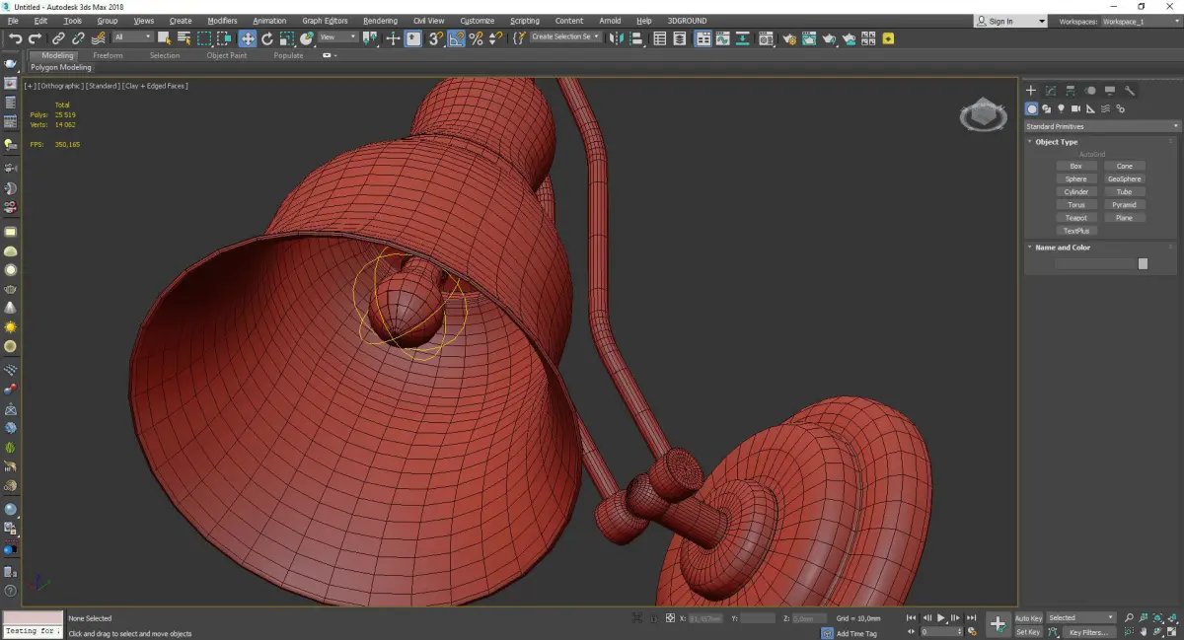Open the Modifiers menu
The height and width of the screenshot is (640, 1184).
[222, 21]
